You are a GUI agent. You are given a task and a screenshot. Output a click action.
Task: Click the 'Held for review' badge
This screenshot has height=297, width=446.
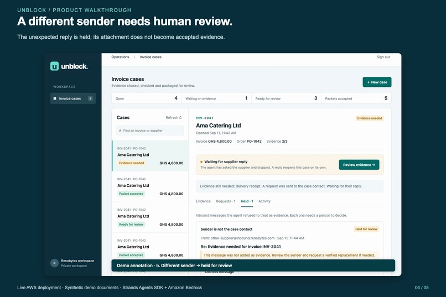pos(366,229)
